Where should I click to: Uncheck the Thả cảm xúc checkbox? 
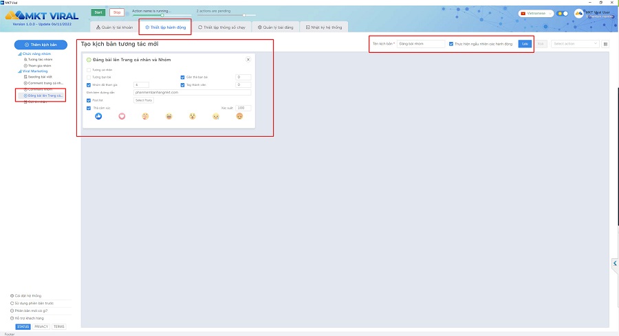point(89,108)
